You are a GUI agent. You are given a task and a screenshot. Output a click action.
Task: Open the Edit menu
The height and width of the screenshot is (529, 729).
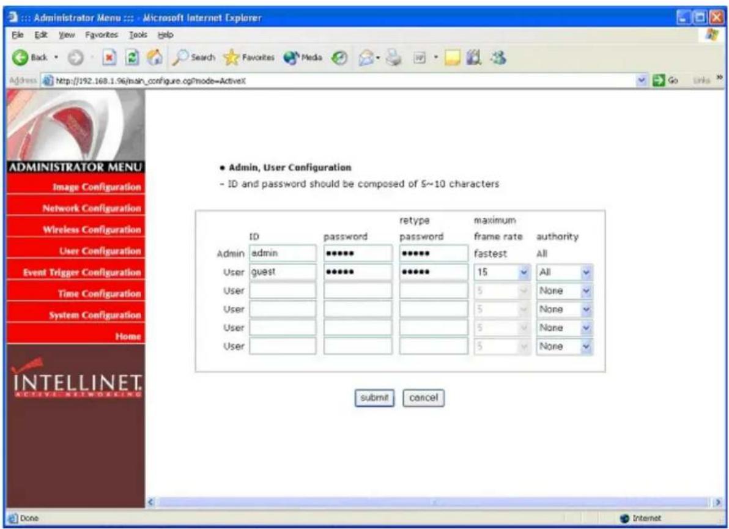(x=41, y=35)
